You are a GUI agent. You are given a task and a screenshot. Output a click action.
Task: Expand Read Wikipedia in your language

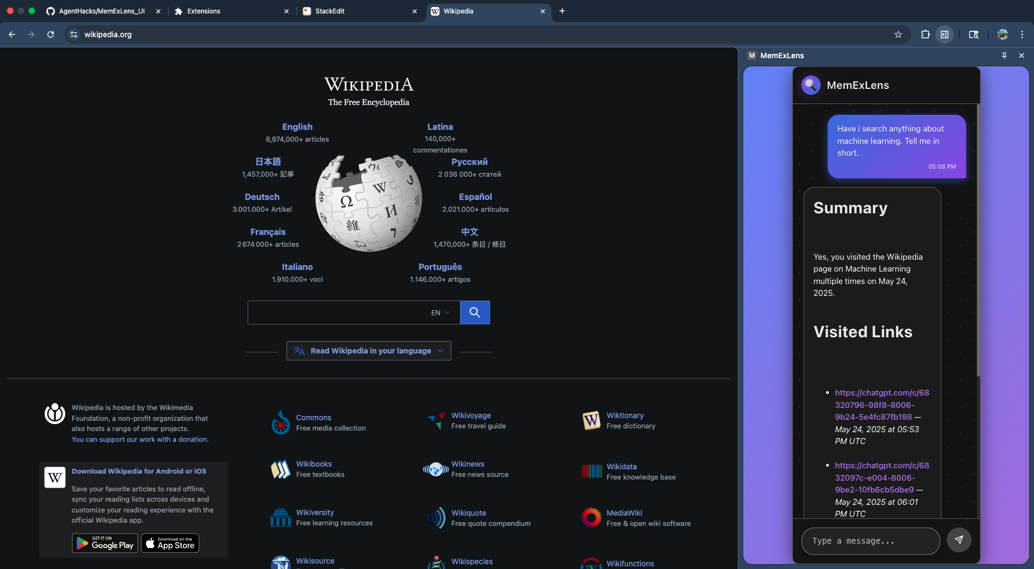pyautogui.click(x=369, y=351)
